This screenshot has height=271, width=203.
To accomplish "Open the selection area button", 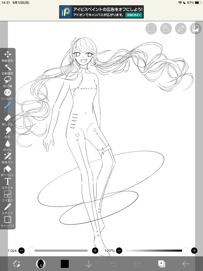I will [151, 28].
